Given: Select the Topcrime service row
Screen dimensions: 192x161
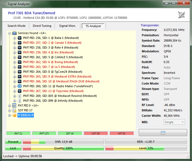Looking at the screenshot, I should click(53, 91).
